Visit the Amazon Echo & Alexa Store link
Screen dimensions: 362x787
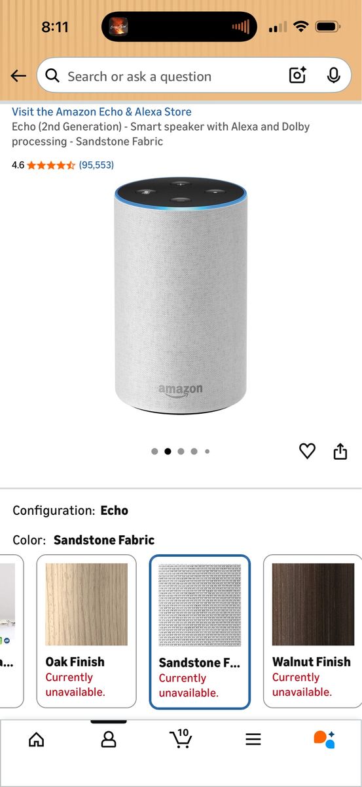(x=101, y=111)
